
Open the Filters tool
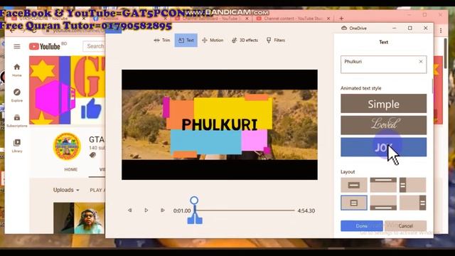276,41
